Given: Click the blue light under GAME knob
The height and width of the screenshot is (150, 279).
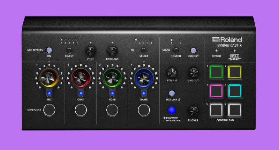Looking at the screenshot, I should 144,93.
